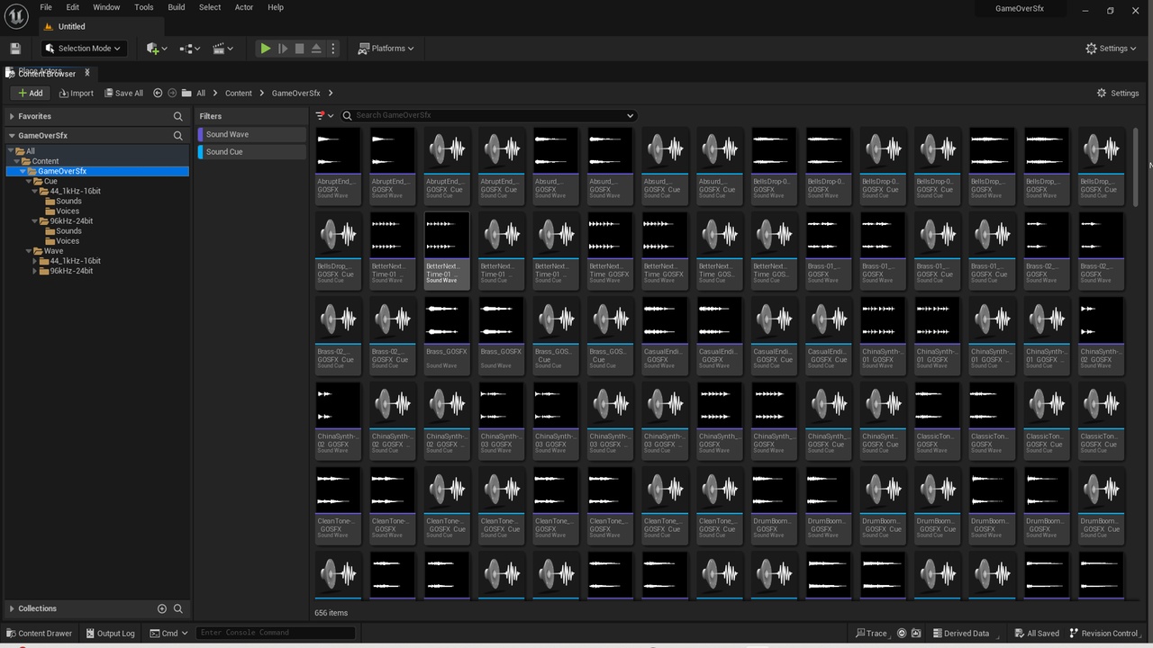The width and height of the screenshot is (1153, 648).
Task: Open the Cmd console type dropdown
Action: click(x=168, y=633)
